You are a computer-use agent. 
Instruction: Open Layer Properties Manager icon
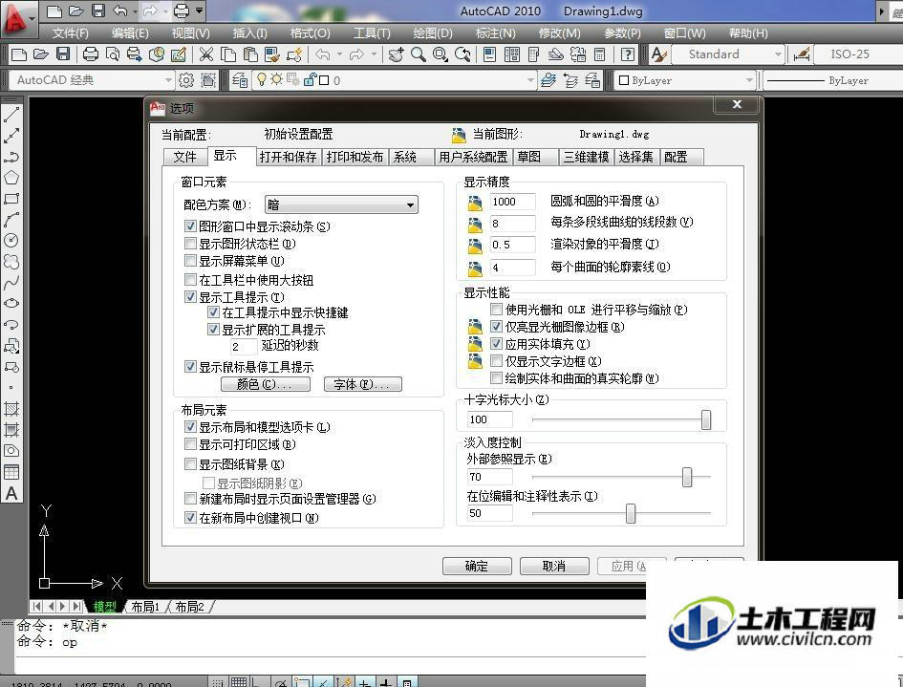click(x=240, y=80)
